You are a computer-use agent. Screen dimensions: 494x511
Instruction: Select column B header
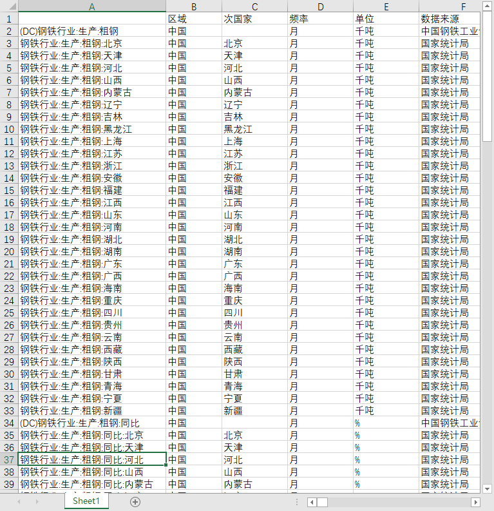click(x=194, y=6)
